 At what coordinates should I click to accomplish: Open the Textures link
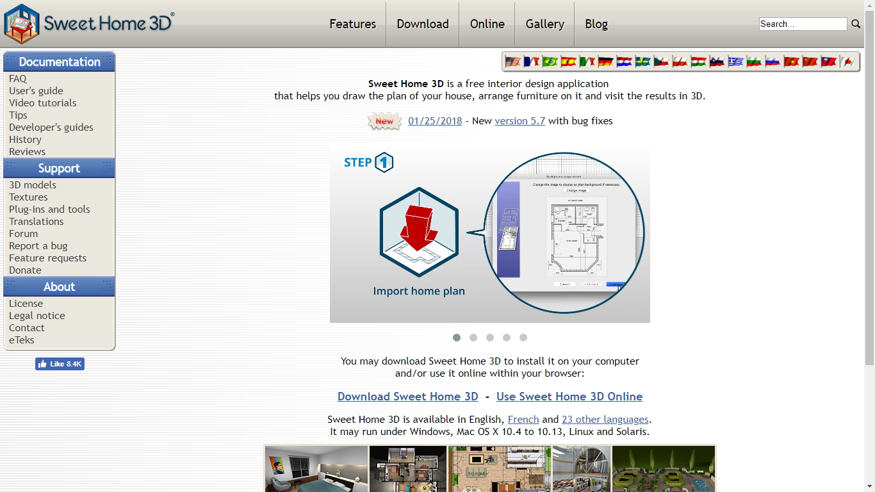coord(28,197)
